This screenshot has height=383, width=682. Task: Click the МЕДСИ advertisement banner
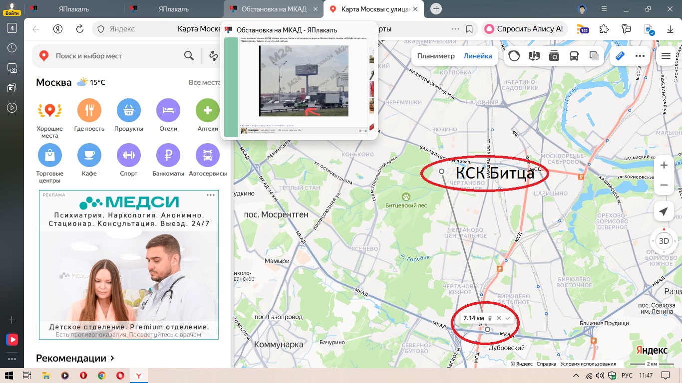pos(129,265)
